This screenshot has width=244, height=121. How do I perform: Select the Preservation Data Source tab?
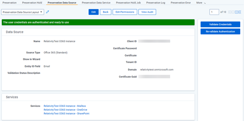tap(62, 3)
